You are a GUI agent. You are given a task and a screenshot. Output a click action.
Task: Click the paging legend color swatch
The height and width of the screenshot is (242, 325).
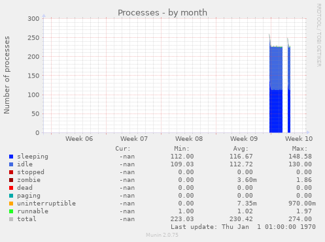coord(11,196)
